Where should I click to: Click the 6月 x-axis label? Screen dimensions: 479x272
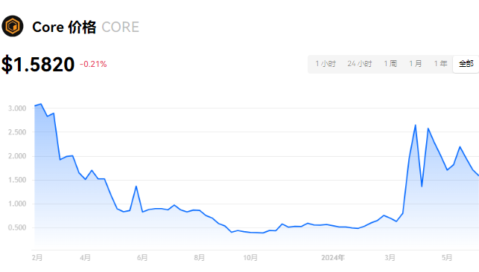click(142, 258)
